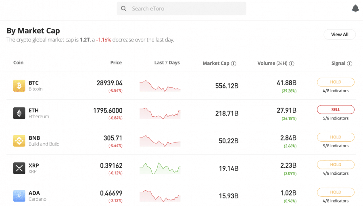Click ETH SELL signal badge
363x206 pixels.
coord(336,109)
